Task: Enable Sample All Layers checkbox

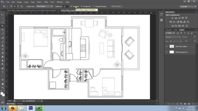Action: (x=93, y=6)
